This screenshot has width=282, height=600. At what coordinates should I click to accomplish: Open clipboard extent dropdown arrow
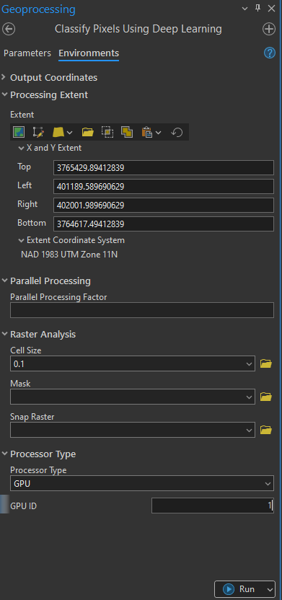[x=158, y=133]
